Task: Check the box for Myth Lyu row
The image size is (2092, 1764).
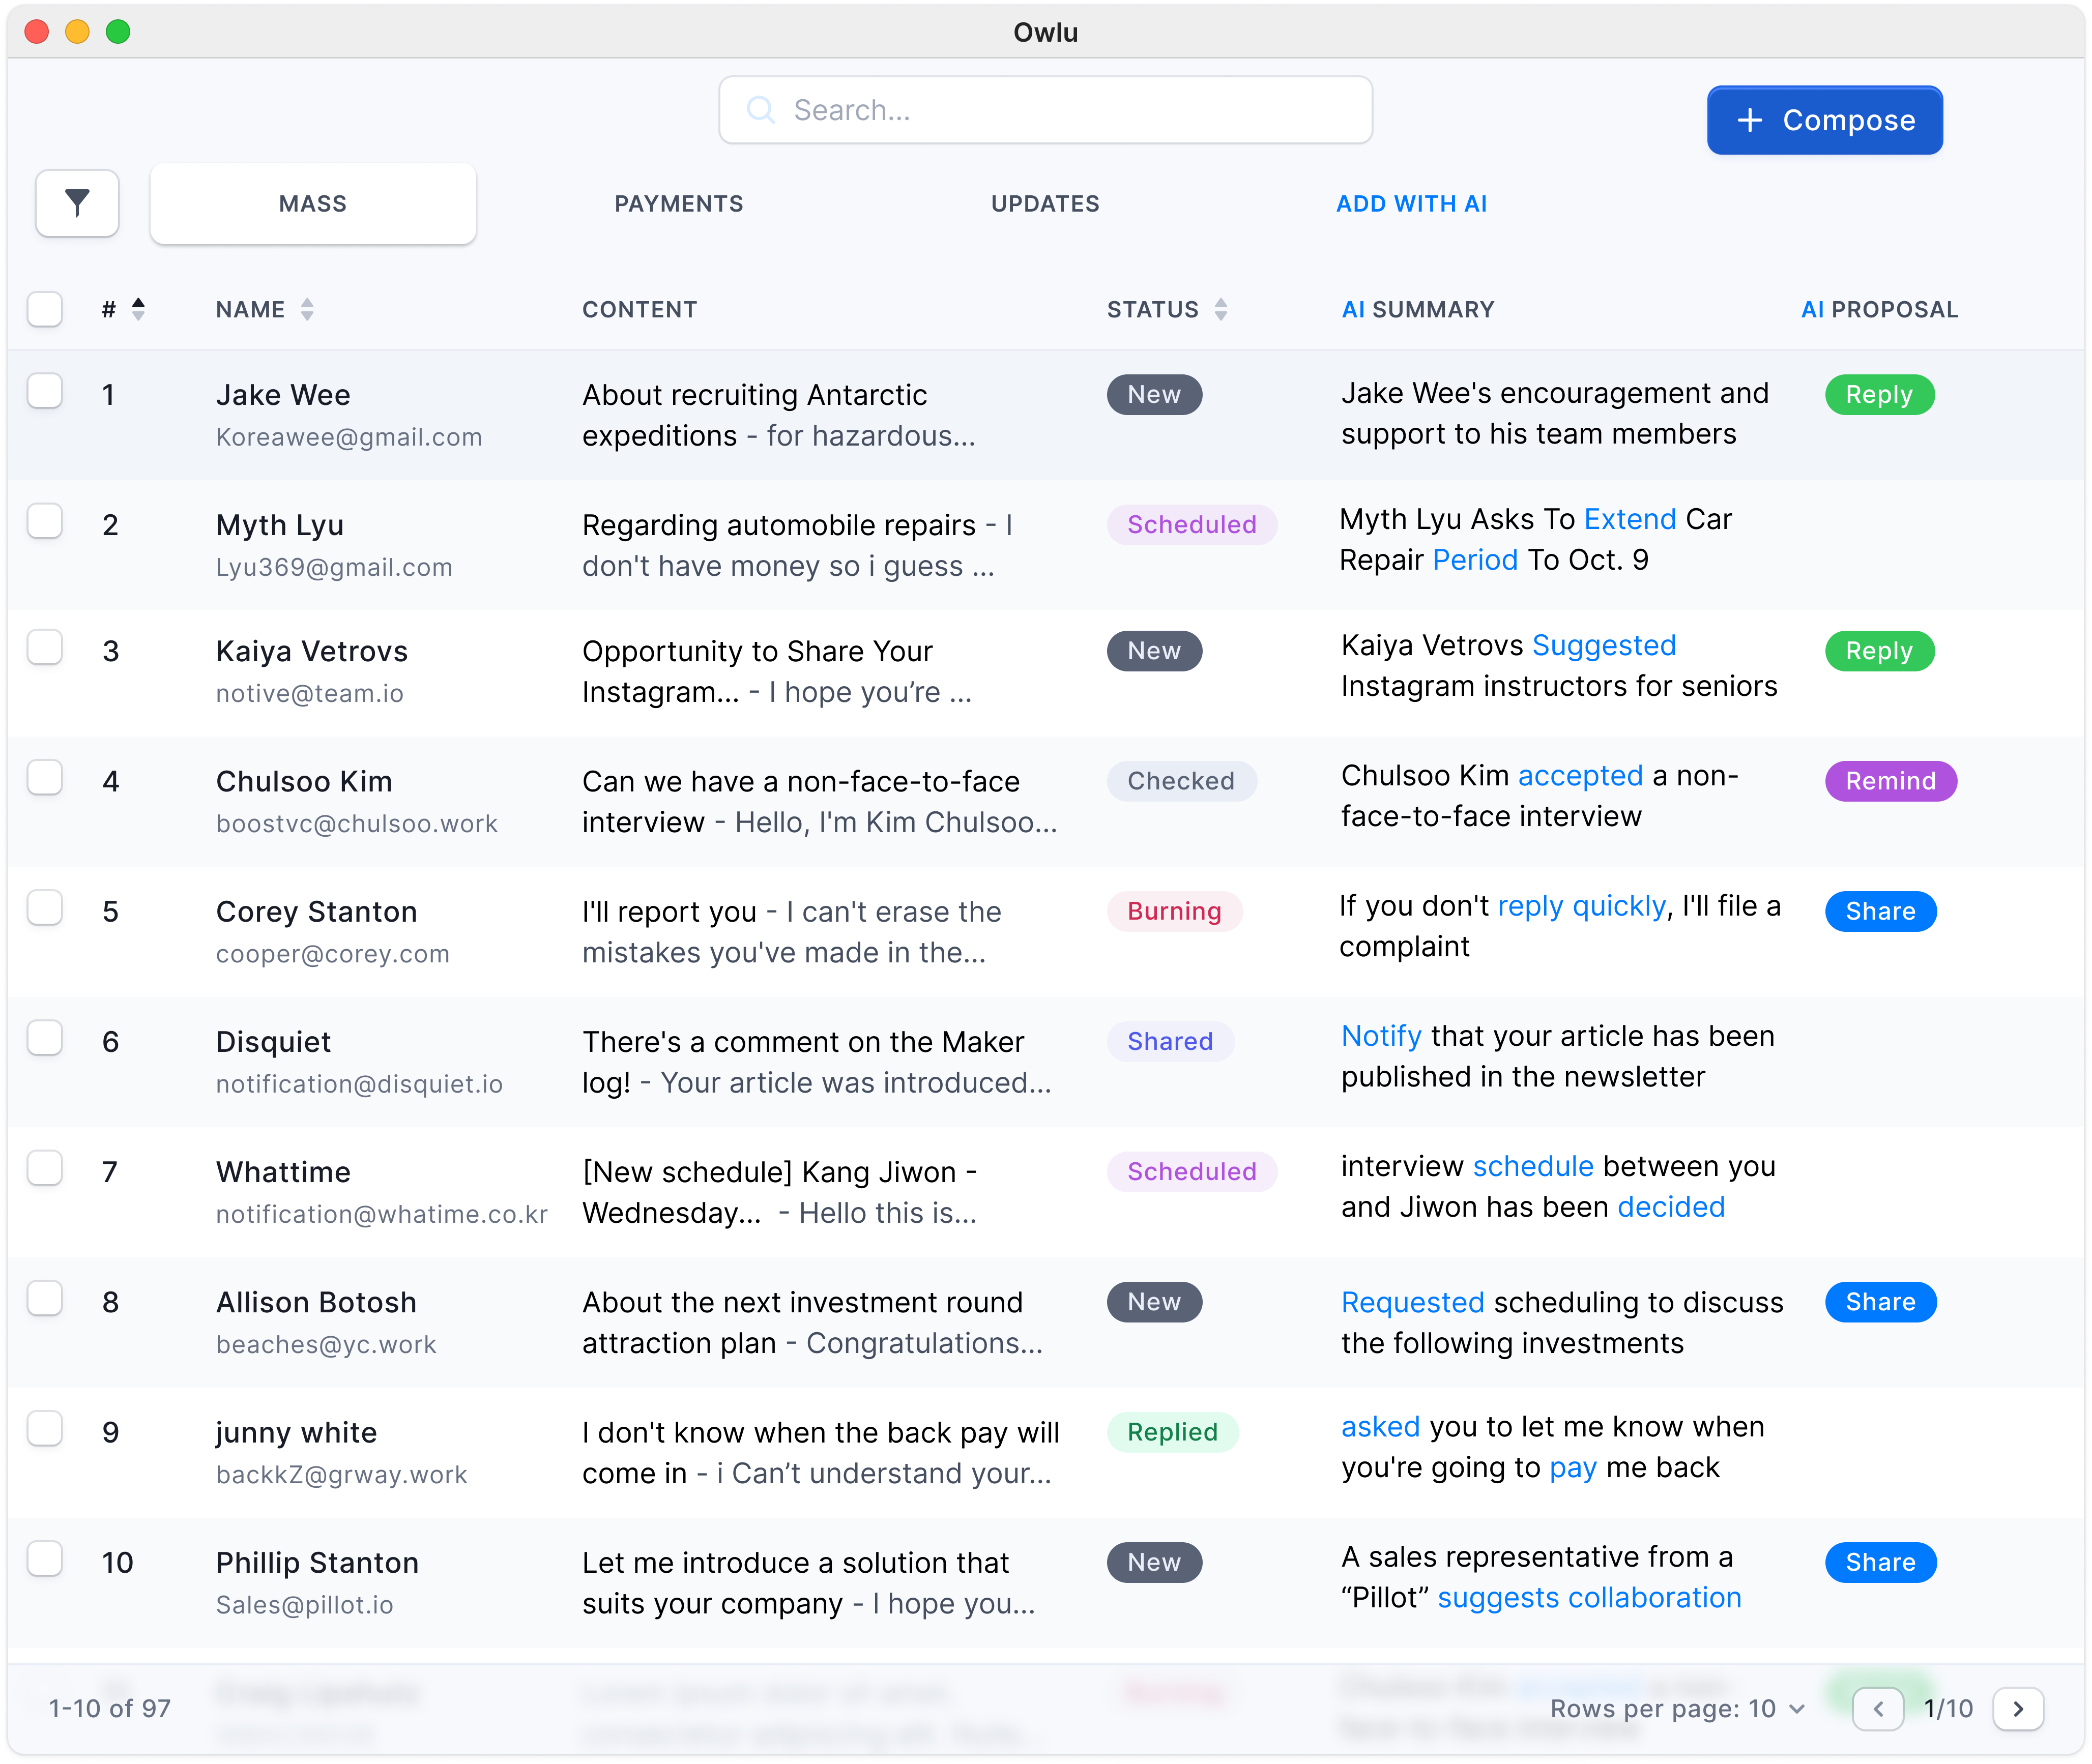Action: coord(45,521)
